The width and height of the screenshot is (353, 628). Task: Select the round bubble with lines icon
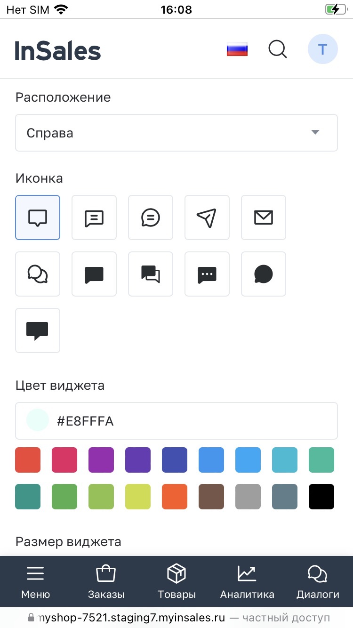point(151,217)
